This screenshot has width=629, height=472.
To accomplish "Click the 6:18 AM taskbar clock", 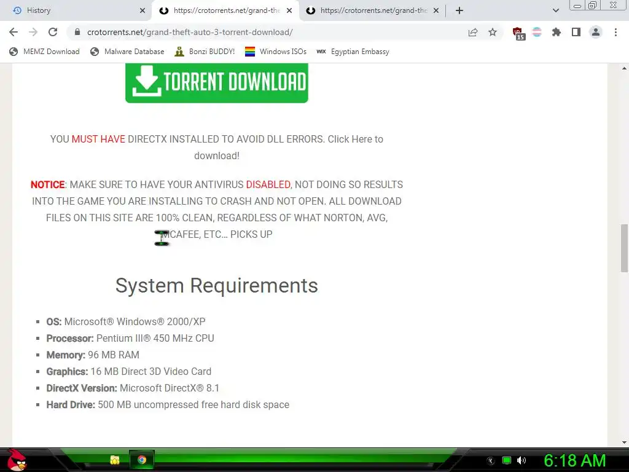I will click(x=575, y=460).
